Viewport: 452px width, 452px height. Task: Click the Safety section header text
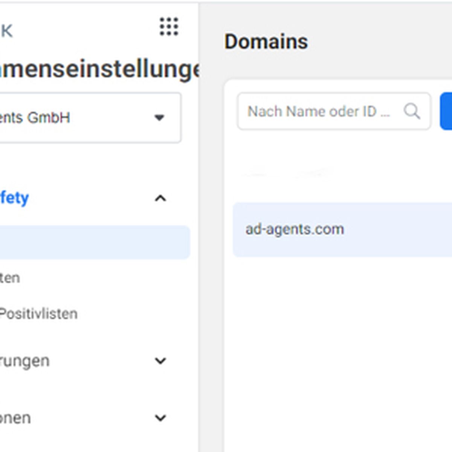(x=14, y=198)
